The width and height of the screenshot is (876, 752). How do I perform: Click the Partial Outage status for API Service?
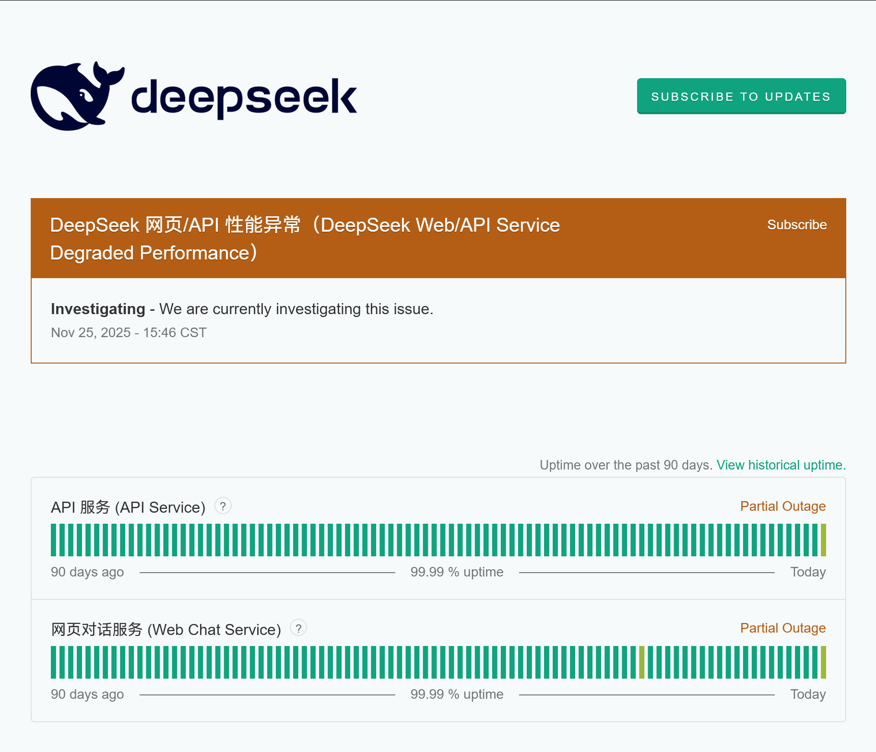782,506
